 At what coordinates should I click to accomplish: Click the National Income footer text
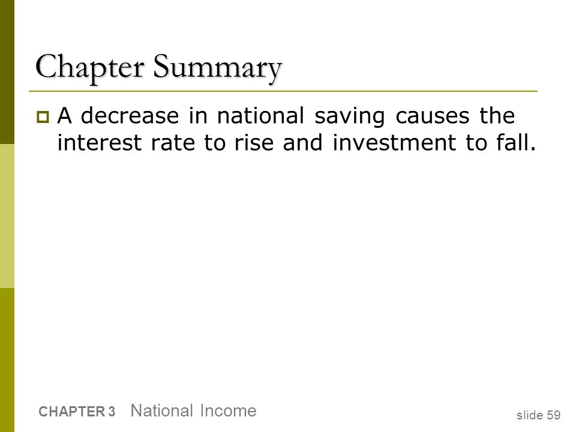pos(194,410)
